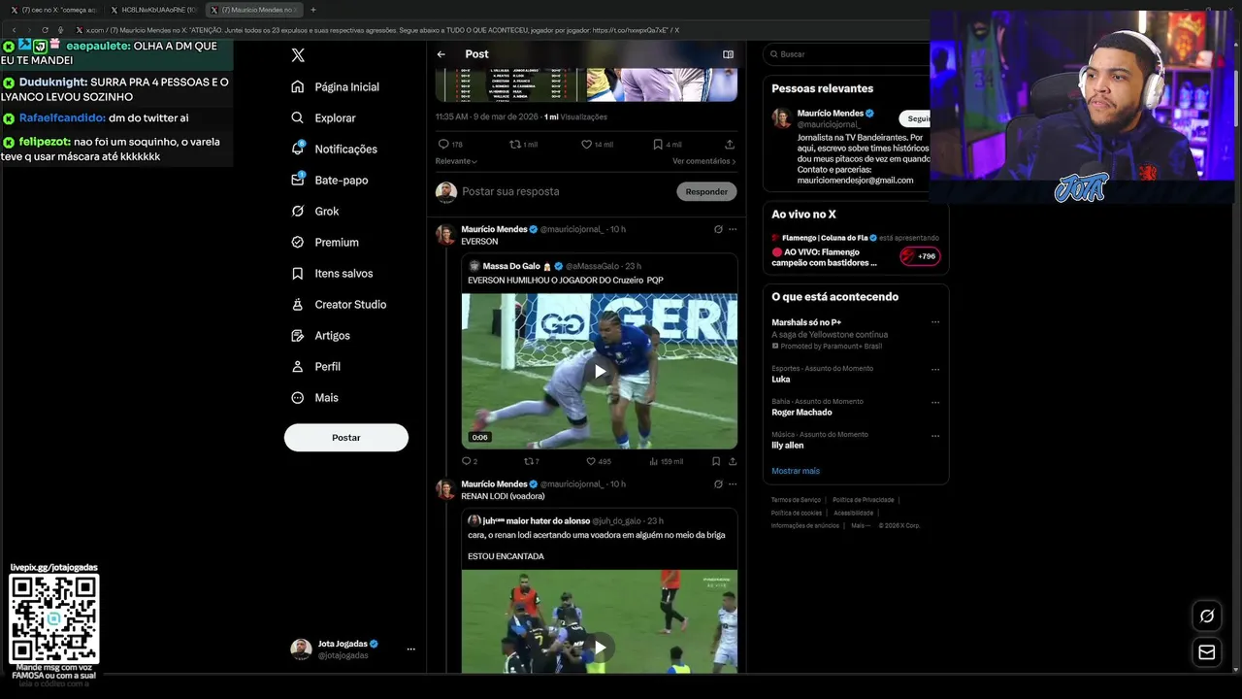Open Perfil page
Screen dimensions: 1242x699
tap(315, 366)
